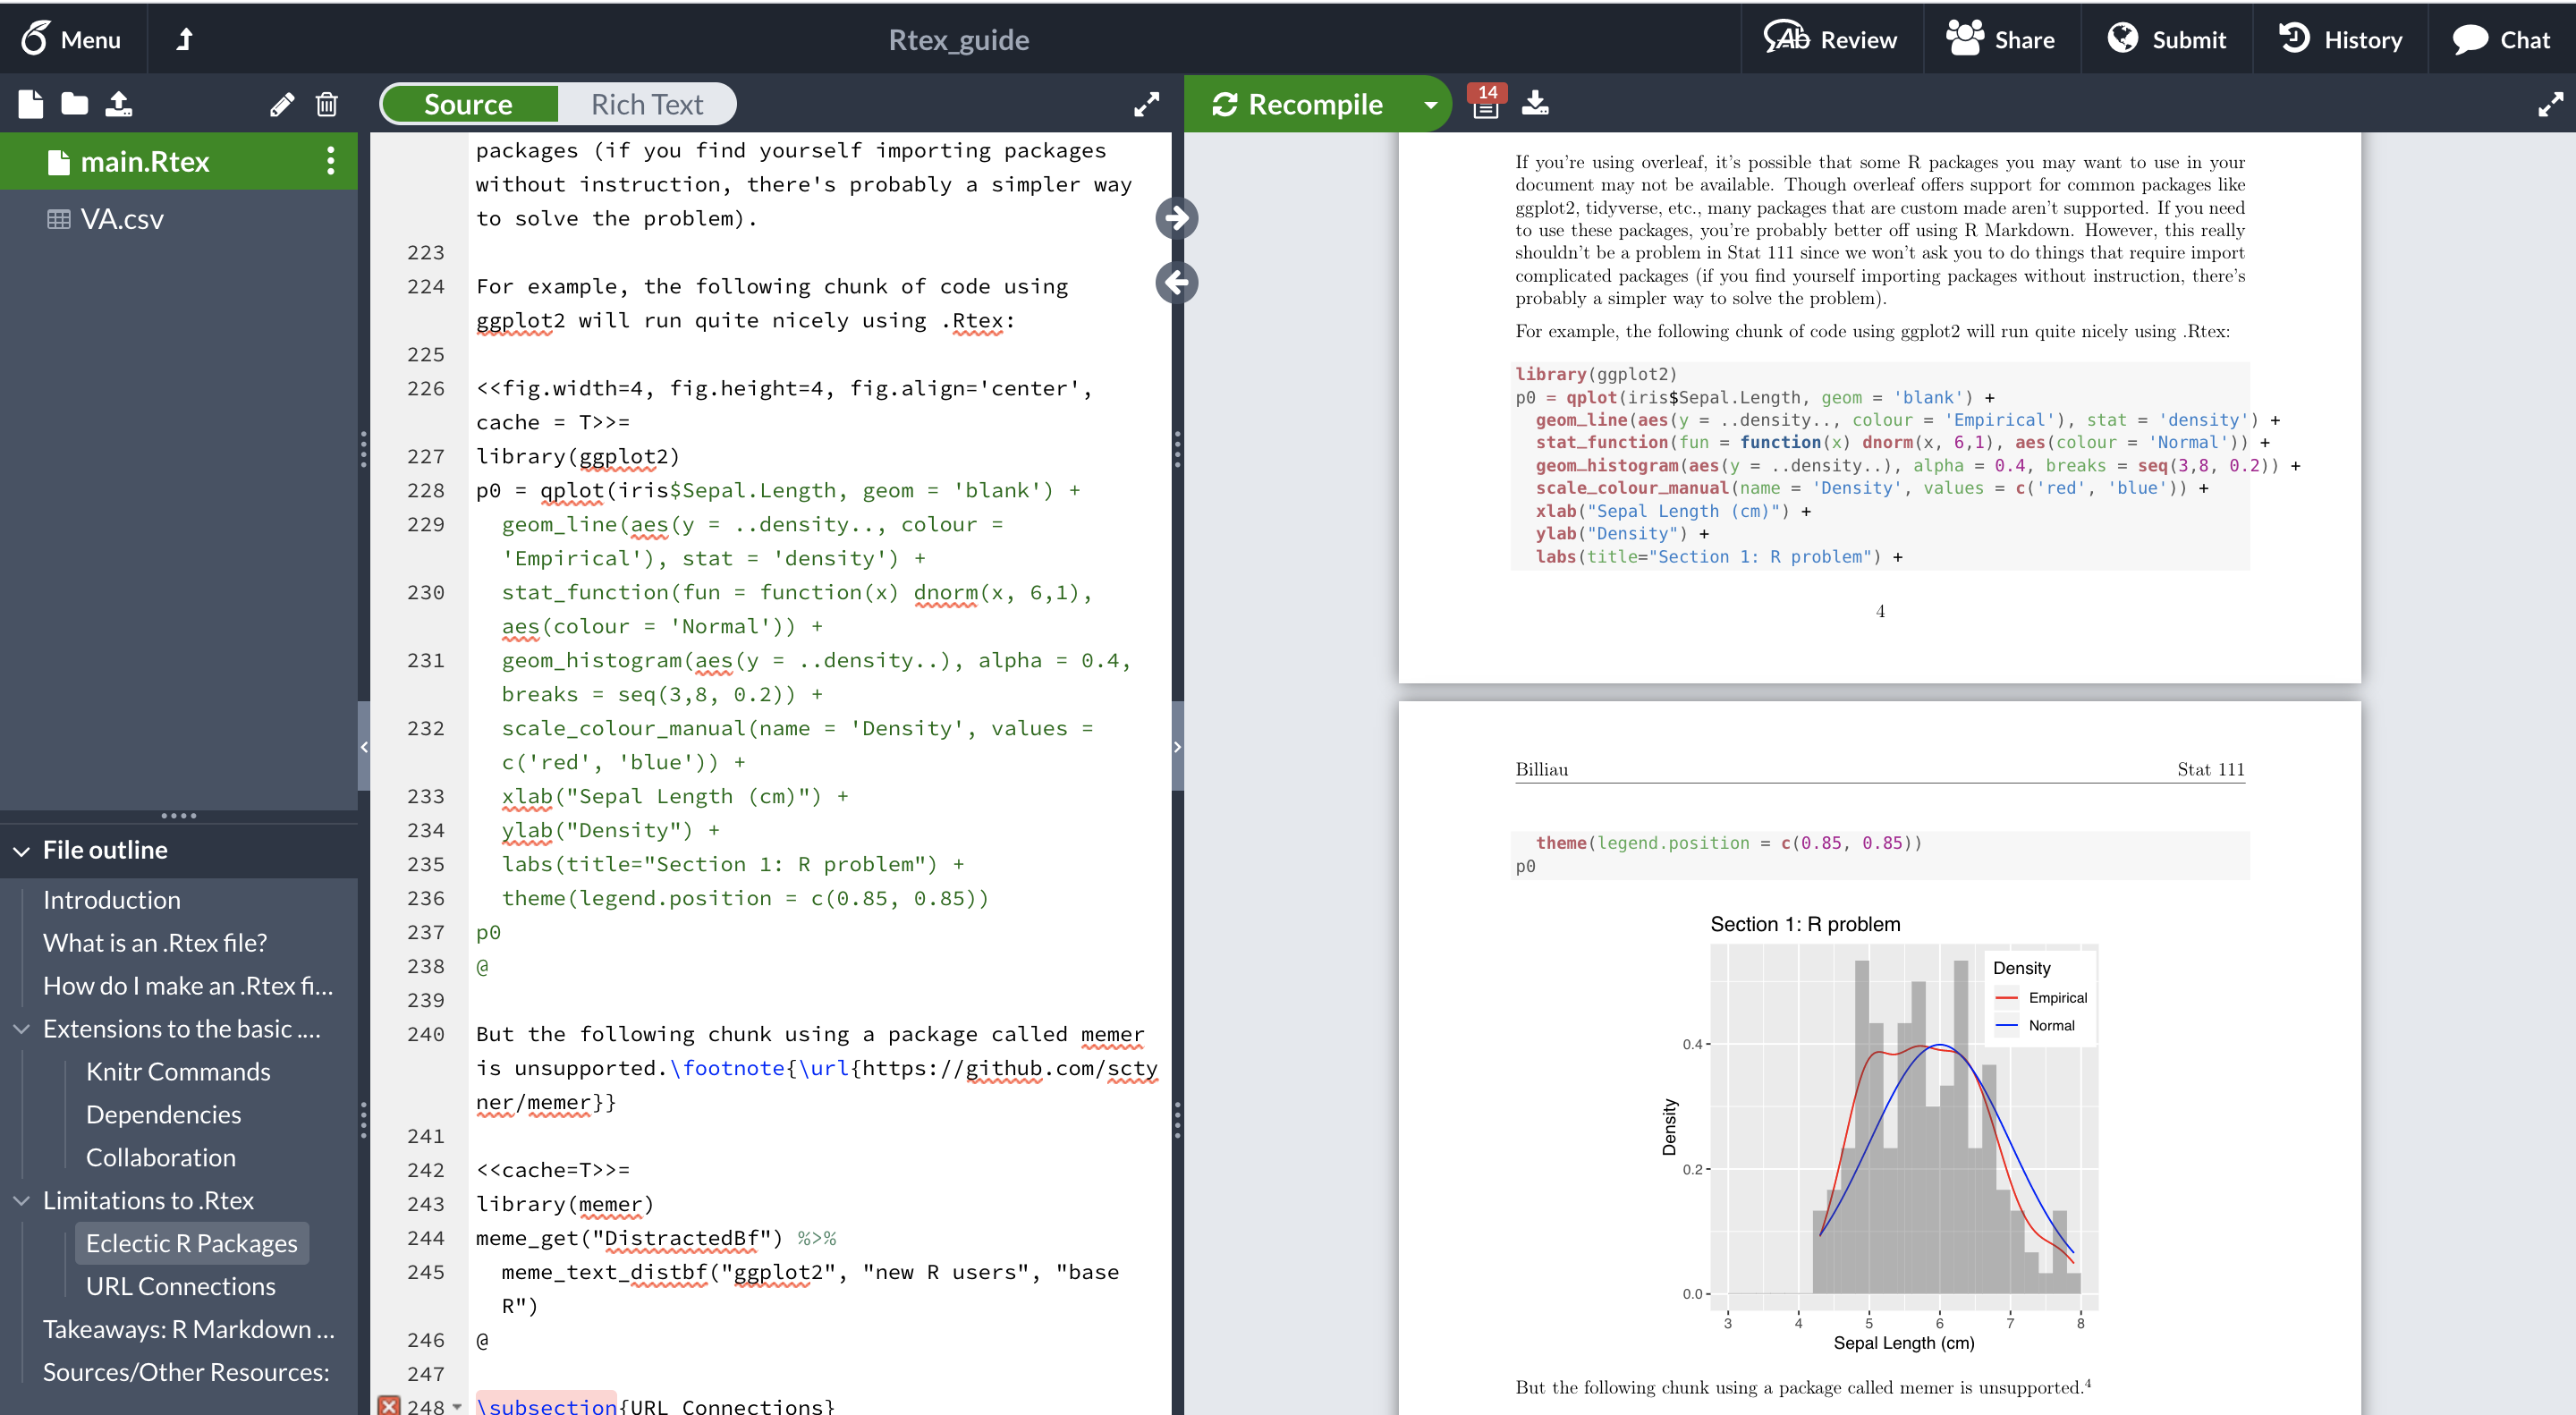The height and width of the screenshot is (1415, 2576).
Task: Toggle PDF viewer fullscreen mode
Action: [x=2551, y=104]
